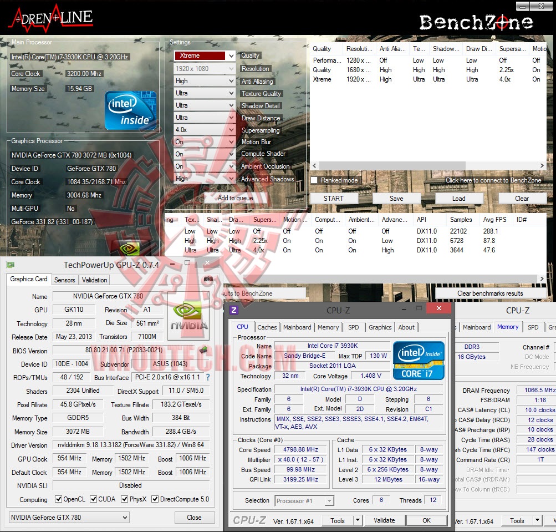Click the benchmark table scroll right arrow

(542, 279)
